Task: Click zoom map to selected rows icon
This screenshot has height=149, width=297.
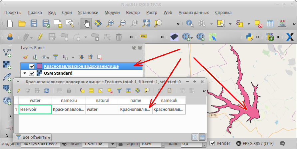Action: (147, 91)
